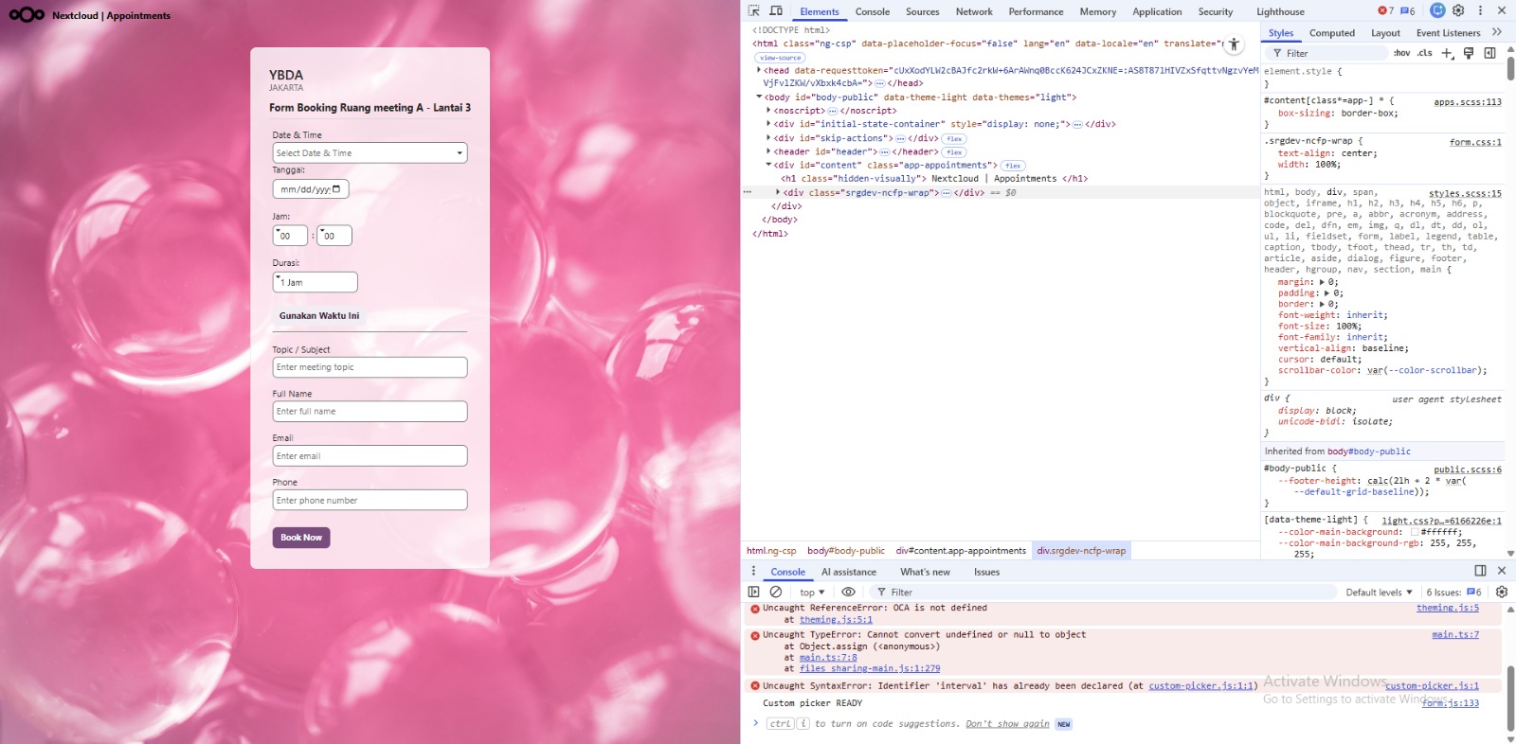The width and height of the screenshot is (1516, 744).
Task: Open DevTools settings gear
Action: click(1458, 10)
